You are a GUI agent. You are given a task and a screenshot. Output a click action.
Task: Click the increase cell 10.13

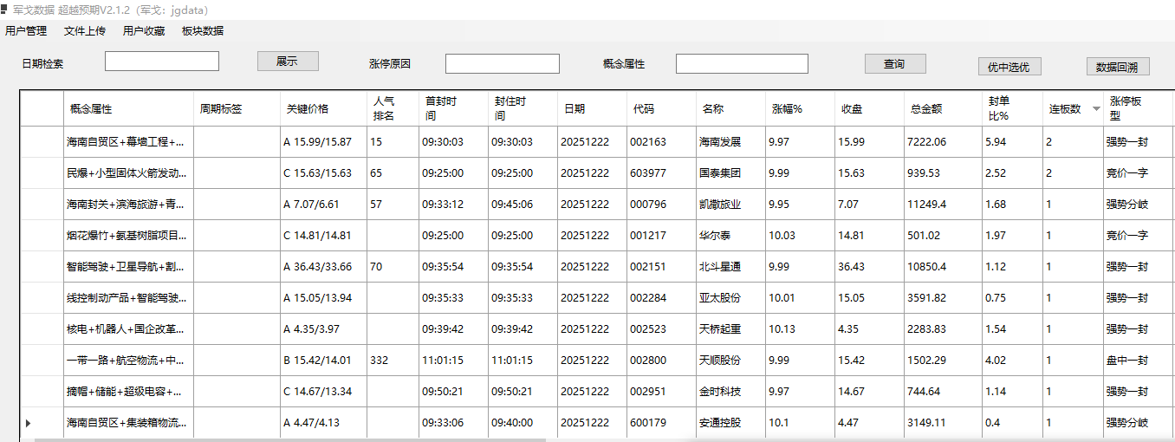800,329
